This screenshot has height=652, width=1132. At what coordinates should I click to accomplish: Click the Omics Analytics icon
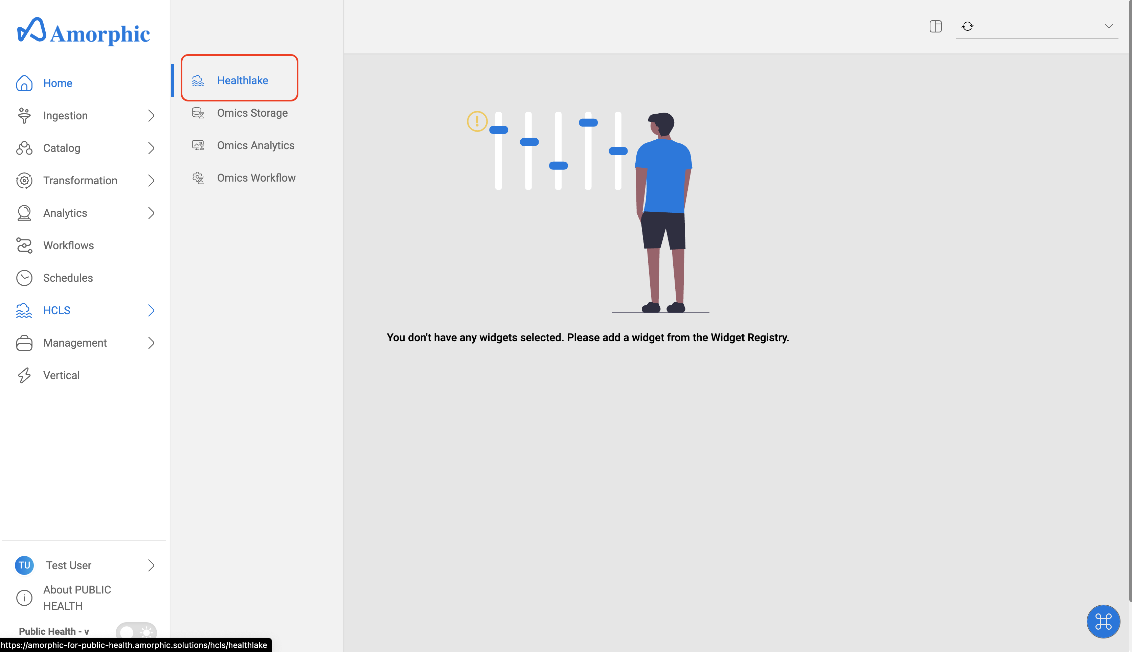(198, 145)
